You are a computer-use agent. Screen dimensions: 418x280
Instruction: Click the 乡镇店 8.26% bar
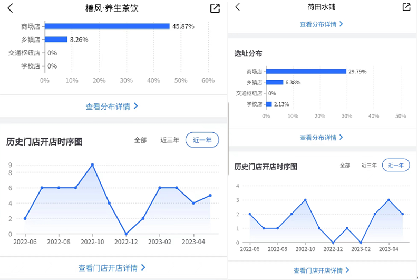pyautogui.click(x=56, y=40)
